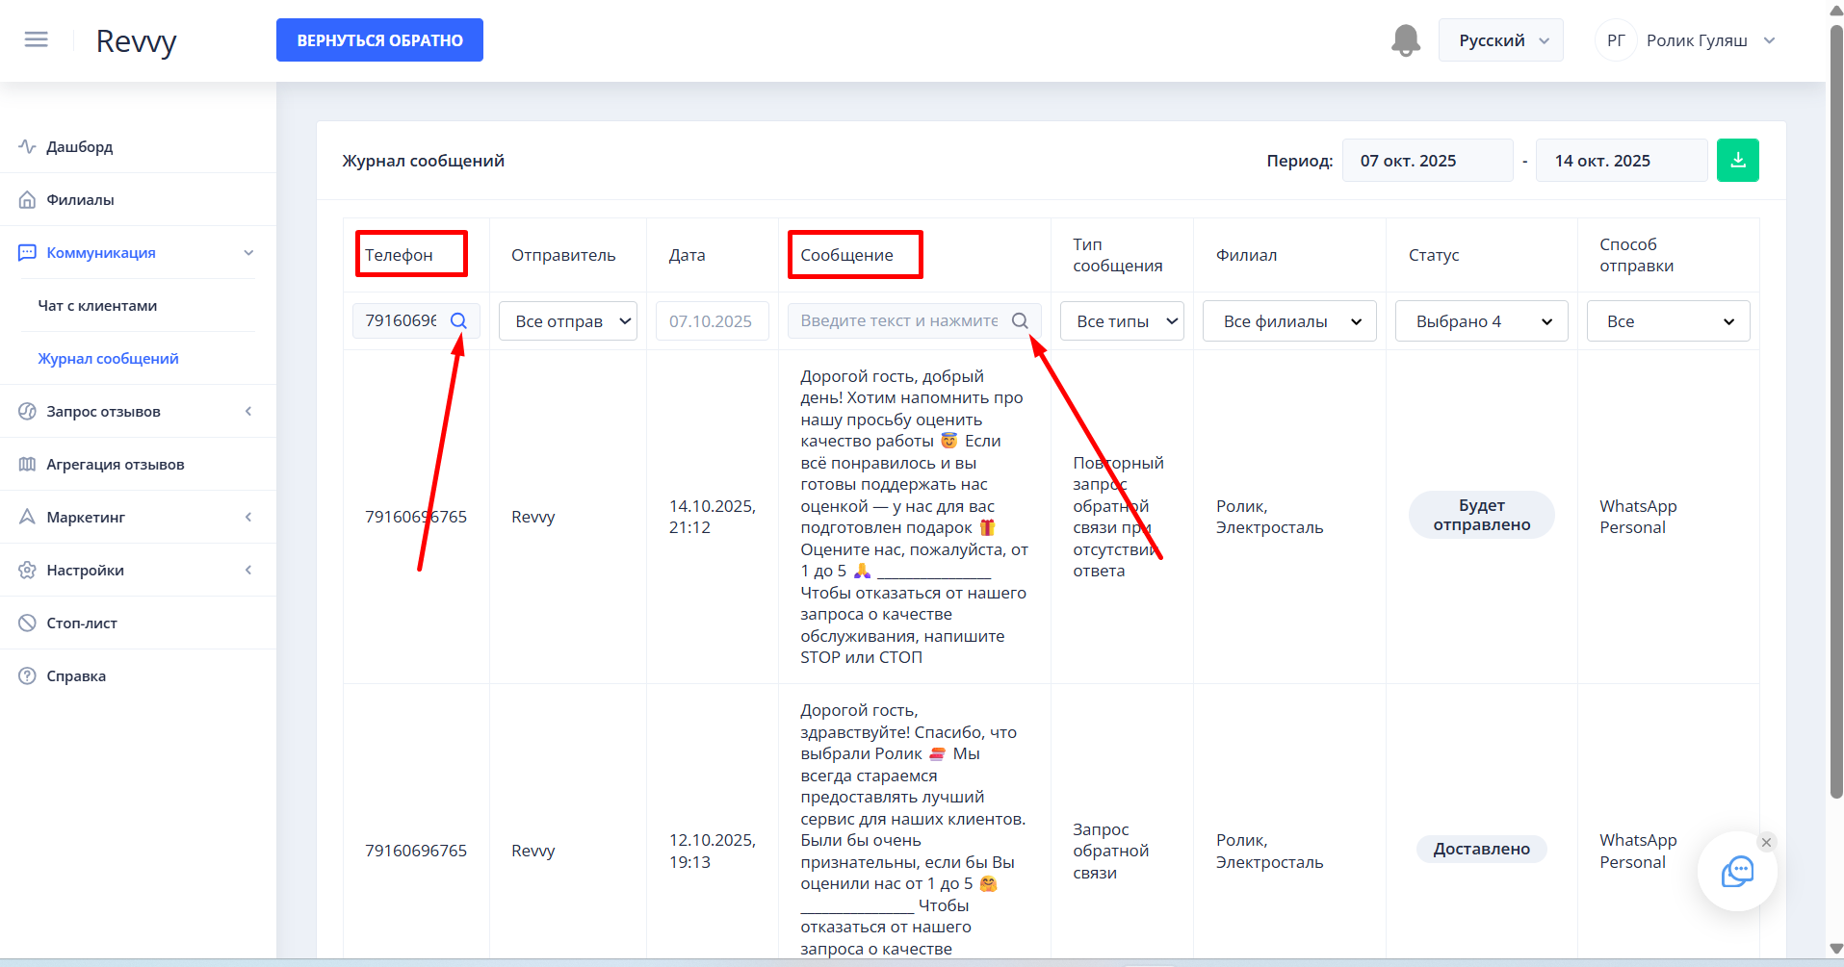The width and height of the screenshot is (1844, 967).
Task: Click the Телефон column header
Action: (x=399, y=255)
